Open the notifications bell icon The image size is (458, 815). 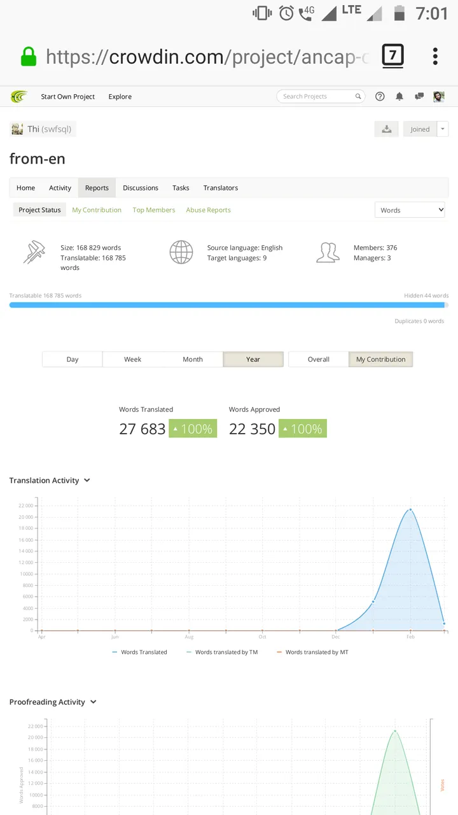399,97
